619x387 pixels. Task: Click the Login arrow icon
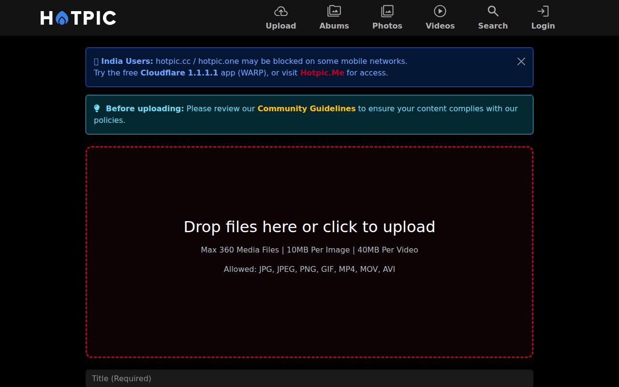[x=543, y=11]
